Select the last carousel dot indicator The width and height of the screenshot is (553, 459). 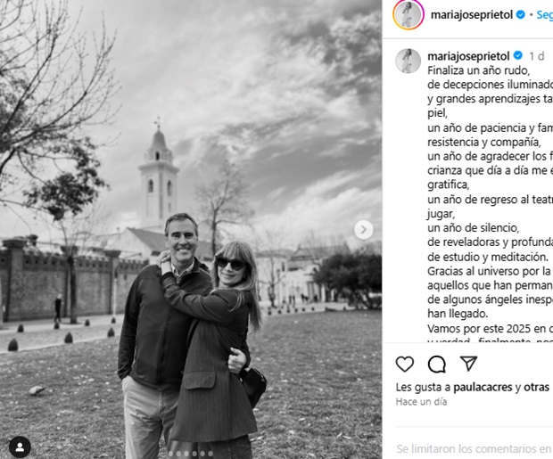point(210,454)
